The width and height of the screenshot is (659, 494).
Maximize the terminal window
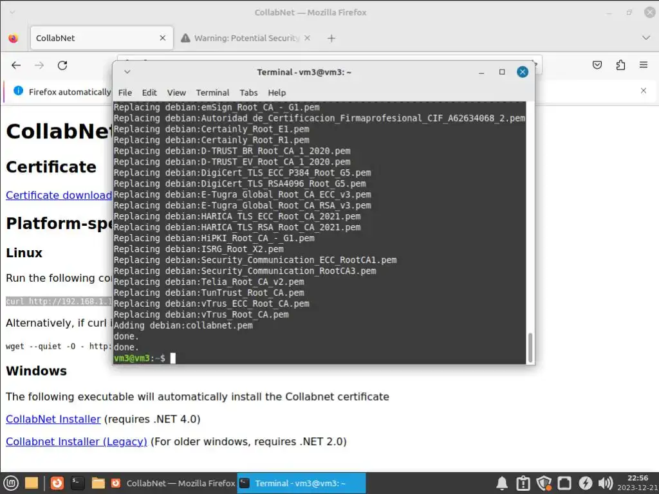(502, 72)
